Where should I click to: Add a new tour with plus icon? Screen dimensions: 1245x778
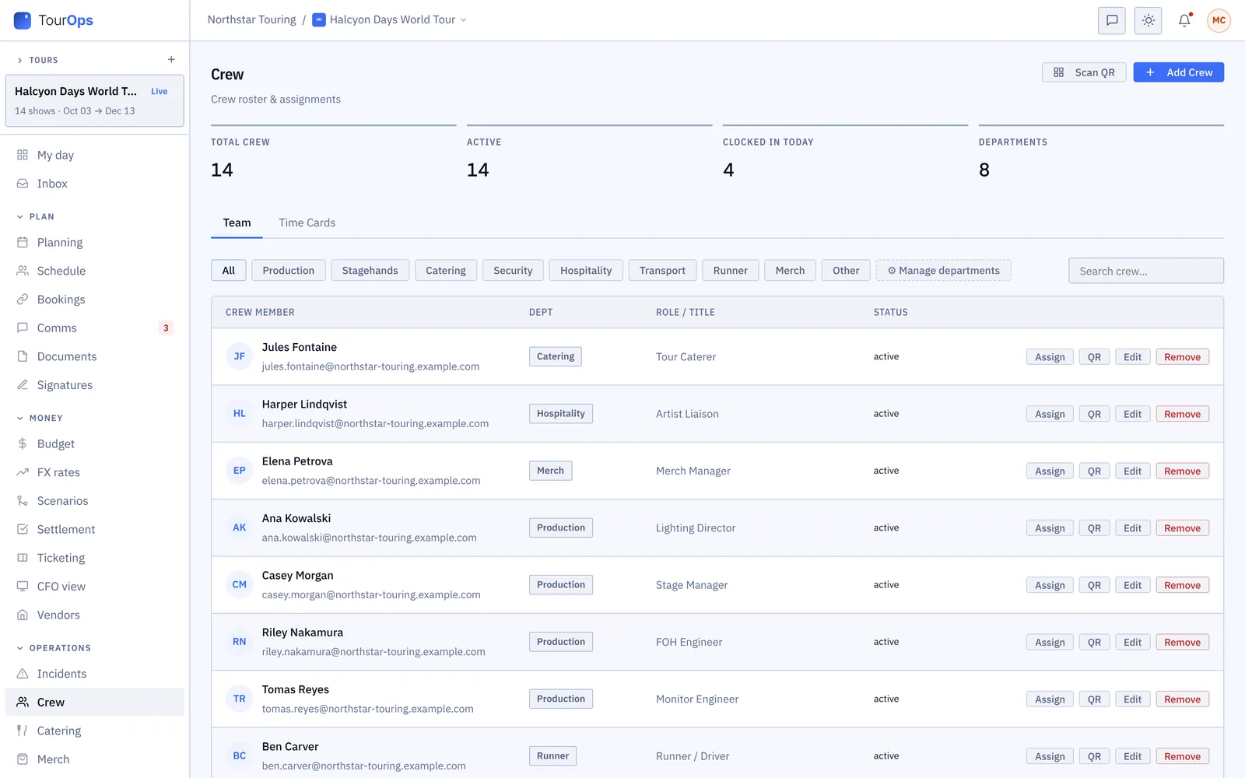(171, 60)
